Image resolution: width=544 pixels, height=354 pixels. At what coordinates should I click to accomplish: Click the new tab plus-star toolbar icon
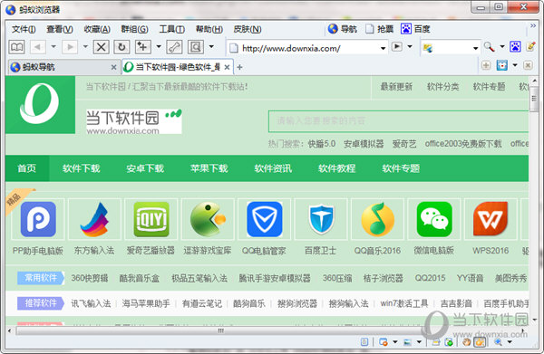tap(142, 47)
